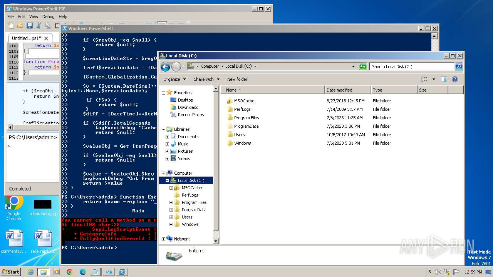Click the Start button

point(10,272)
